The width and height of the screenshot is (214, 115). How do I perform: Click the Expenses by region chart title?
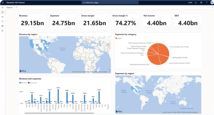(x=125, y=73)
